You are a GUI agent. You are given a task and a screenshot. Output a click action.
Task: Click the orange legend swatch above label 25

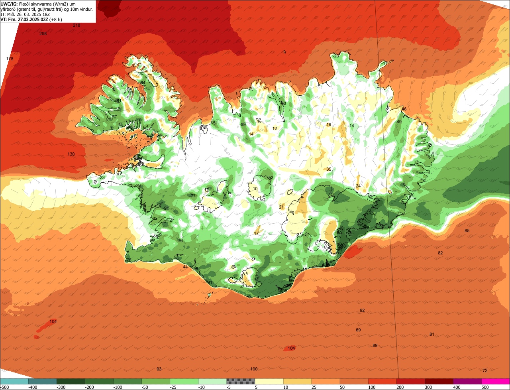326,381
